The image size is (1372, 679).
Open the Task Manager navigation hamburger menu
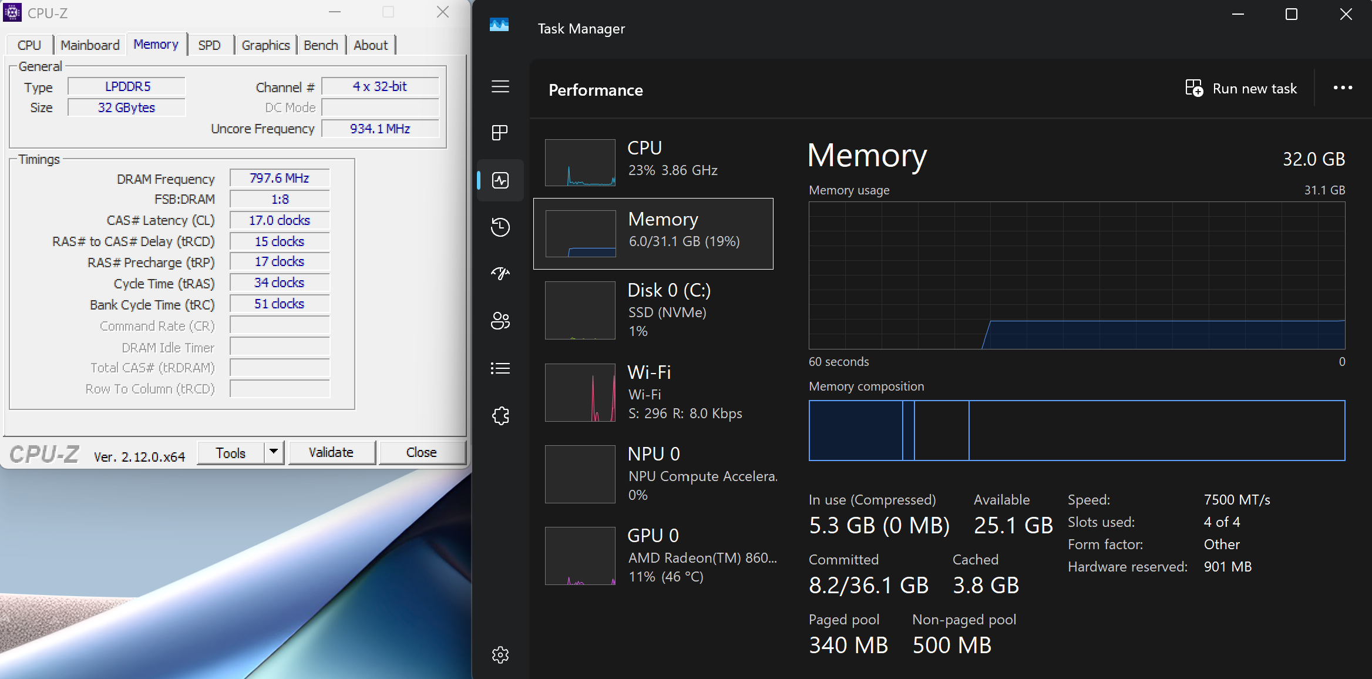coord(500,87)
